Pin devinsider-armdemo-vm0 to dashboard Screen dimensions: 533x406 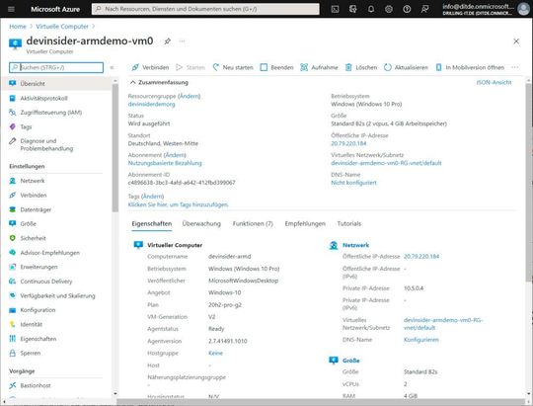[167, 41]
